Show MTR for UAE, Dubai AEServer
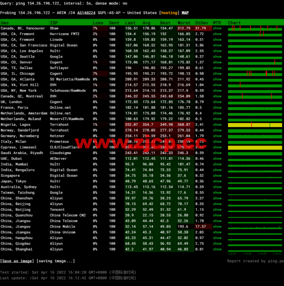Viewport: 284px width, 286px height. pos(217,158)
